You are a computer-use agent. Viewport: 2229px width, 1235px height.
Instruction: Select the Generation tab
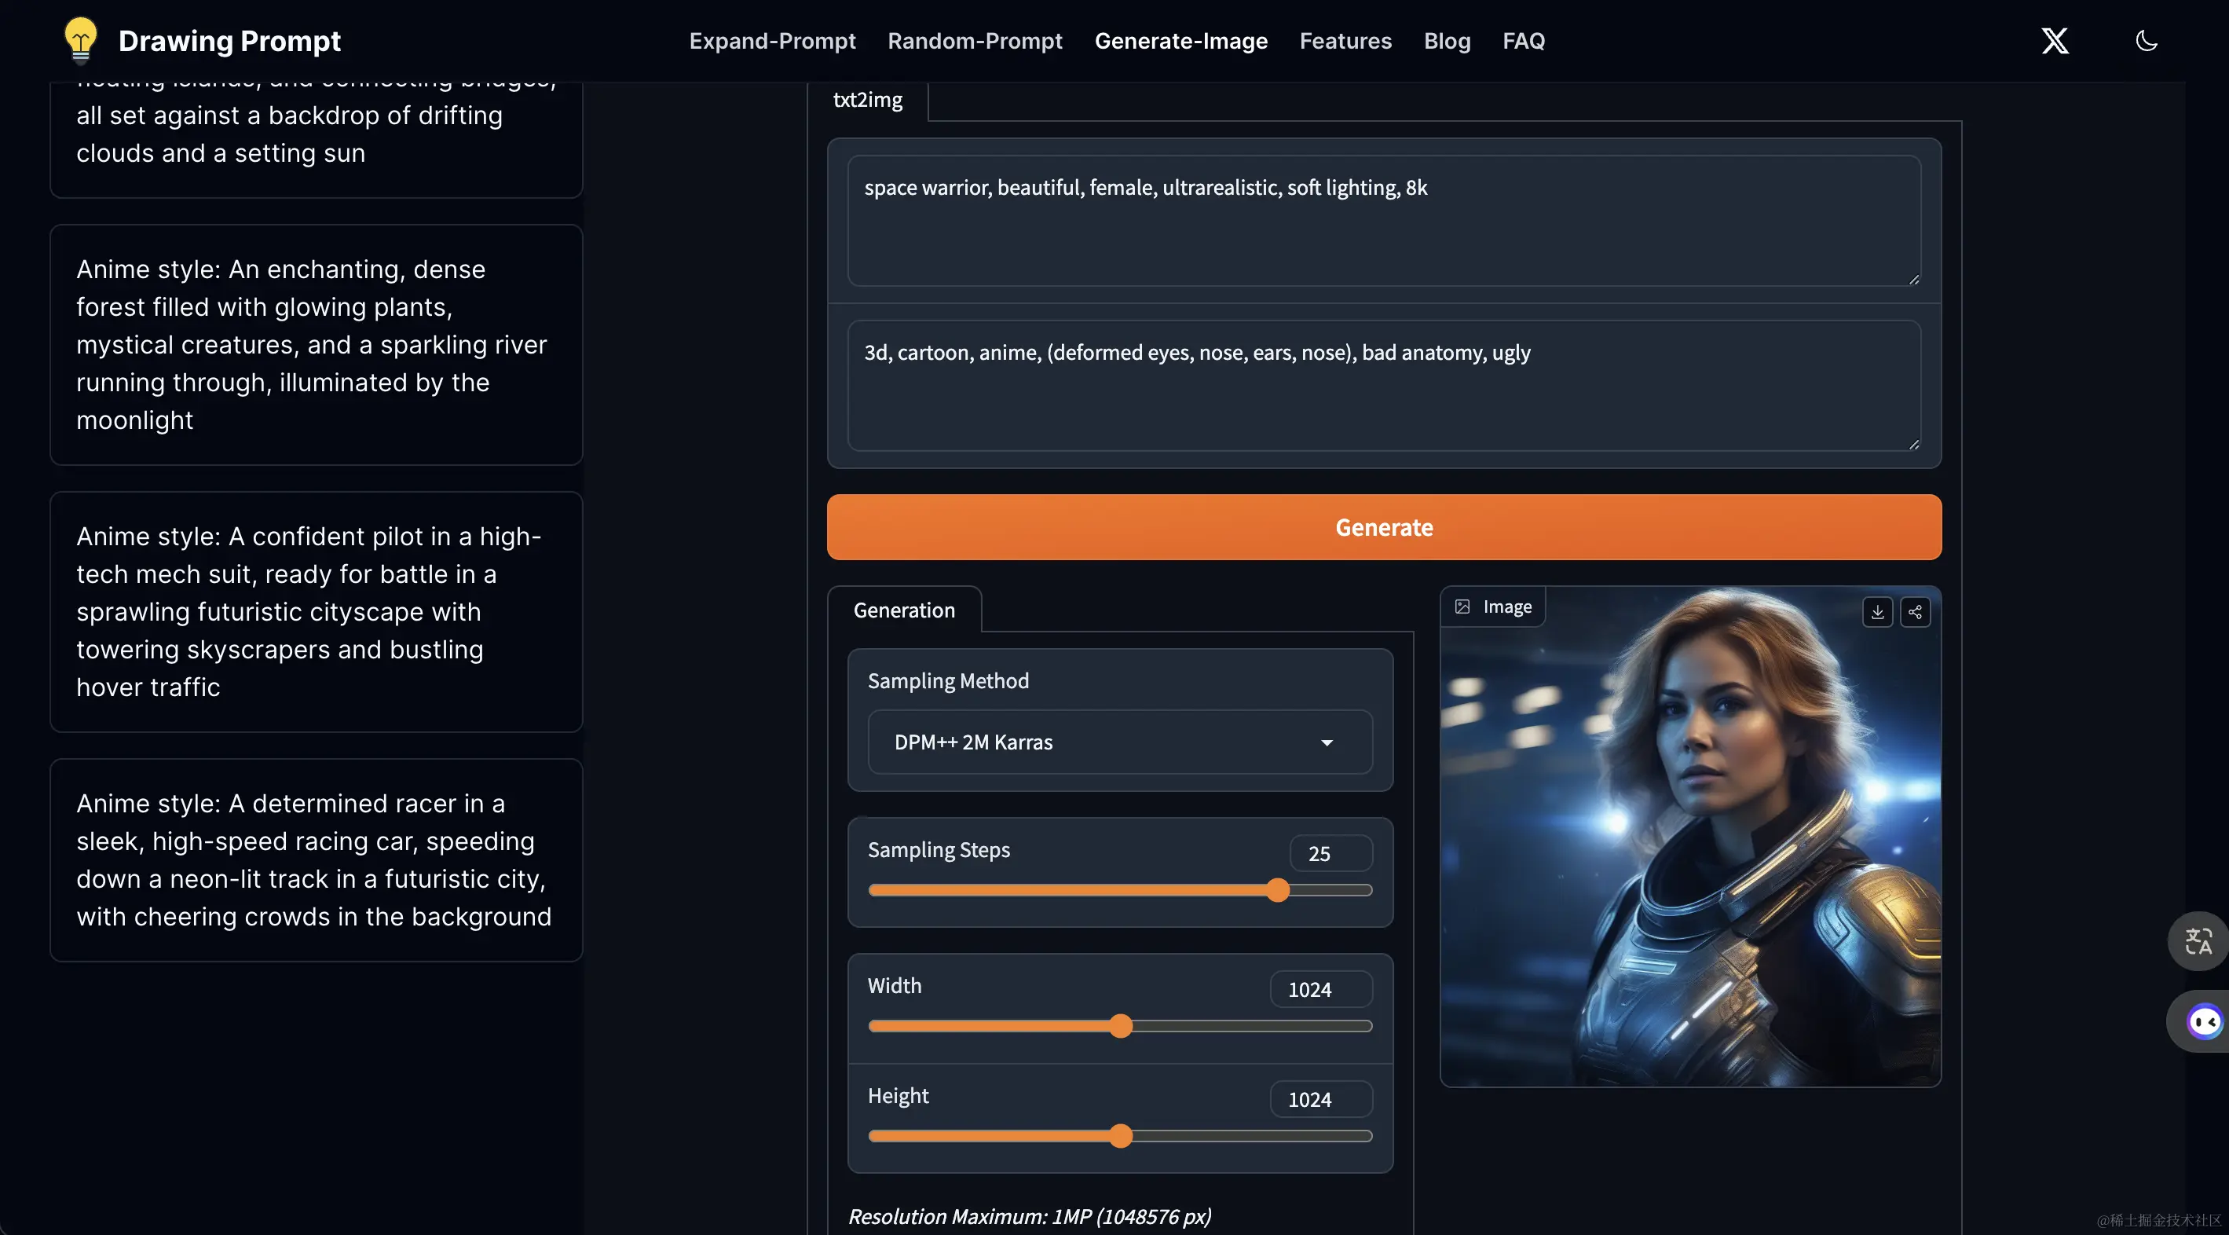pyautogui.click(x=903, y=610)
